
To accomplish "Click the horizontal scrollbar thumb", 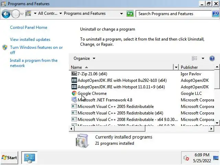I will 109,129.
